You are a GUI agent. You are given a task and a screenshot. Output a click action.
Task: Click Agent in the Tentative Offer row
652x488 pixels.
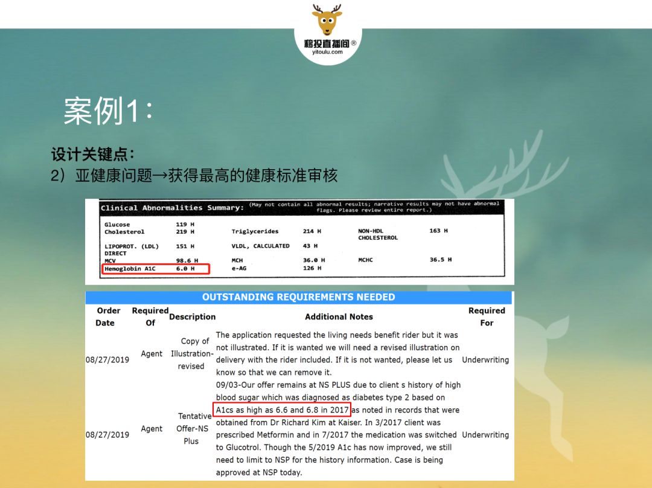pyautogui.click(x=152, y=428)
